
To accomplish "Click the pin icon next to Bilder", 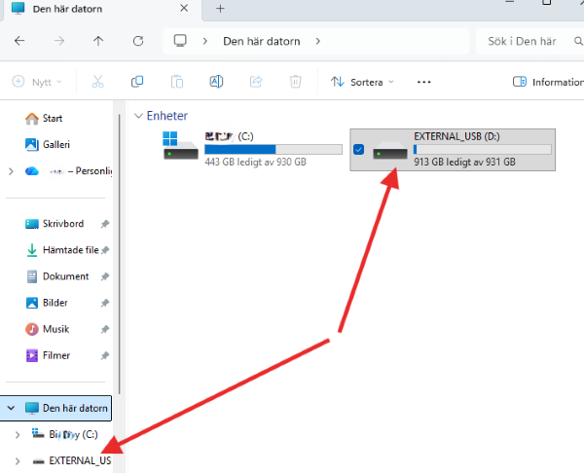I will (x=105, y=303).
